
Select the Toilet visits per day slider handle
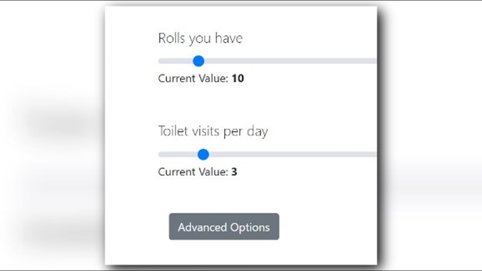click(203, 154)
